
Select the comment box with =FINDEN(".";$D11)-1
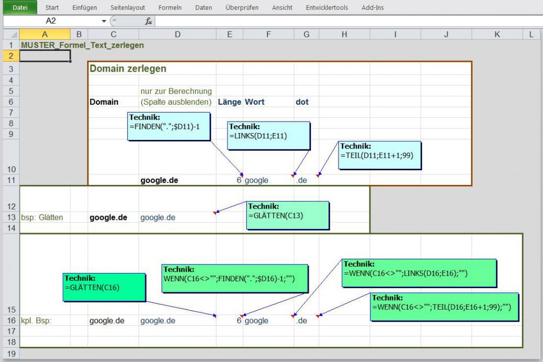tap(169, 126)
